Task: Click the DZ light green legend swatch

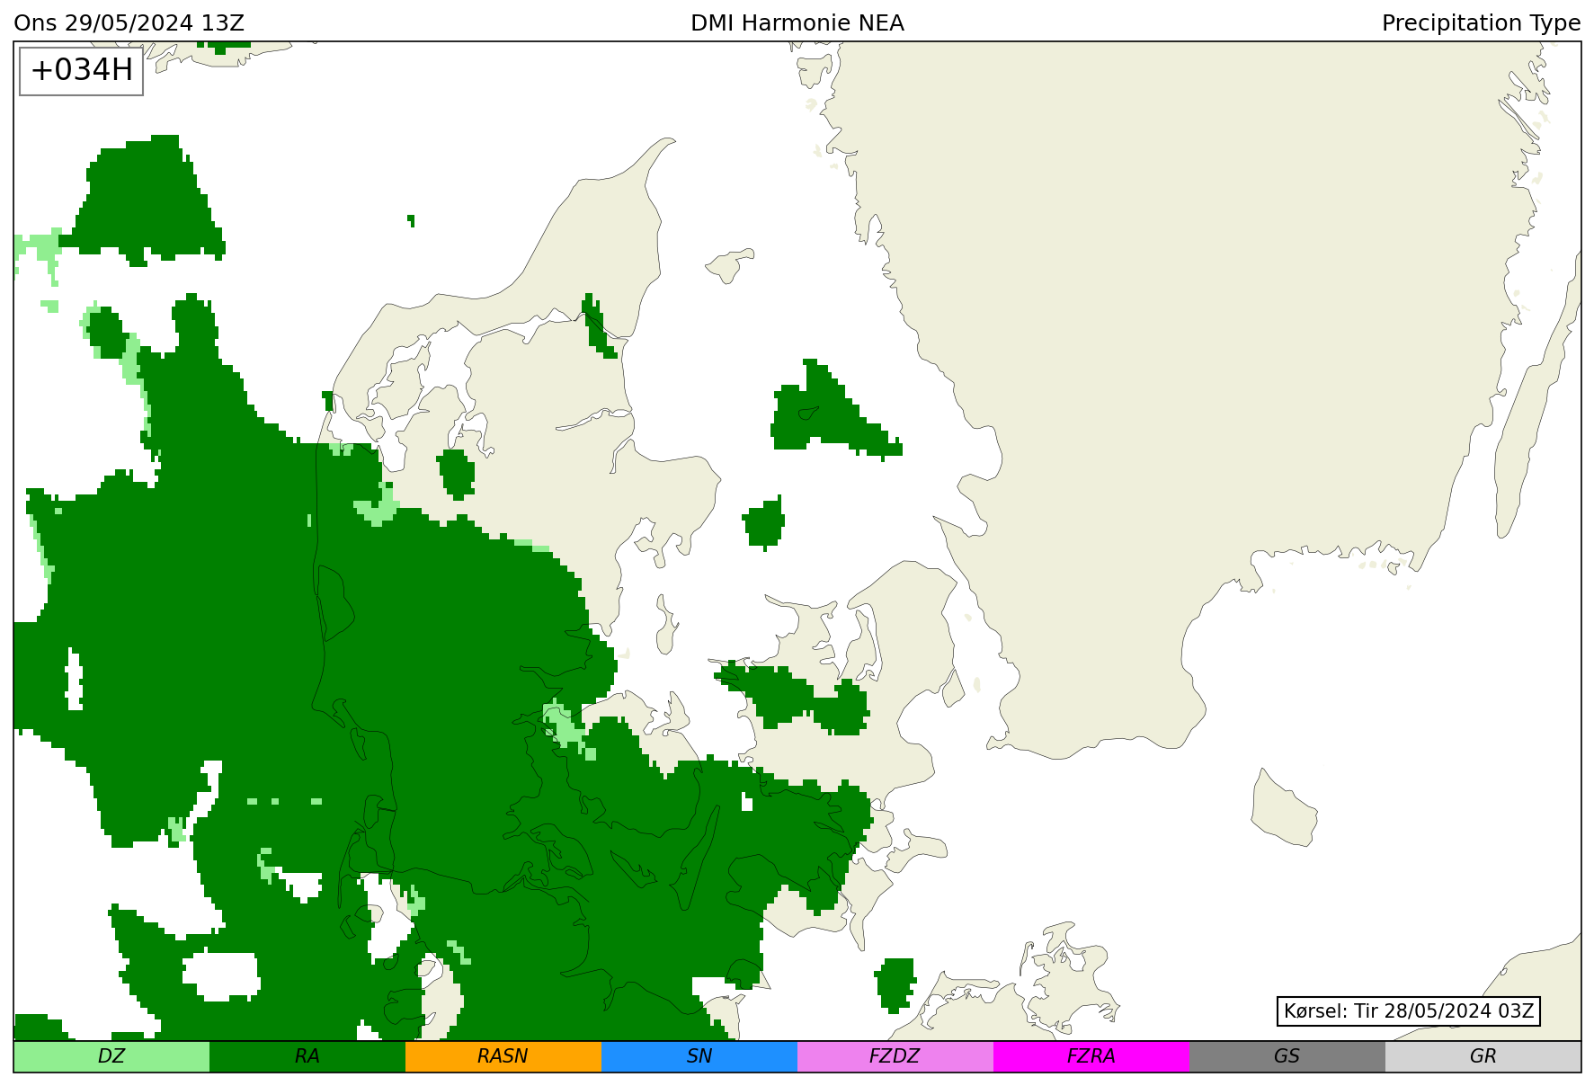Action: pos(111,1056)
